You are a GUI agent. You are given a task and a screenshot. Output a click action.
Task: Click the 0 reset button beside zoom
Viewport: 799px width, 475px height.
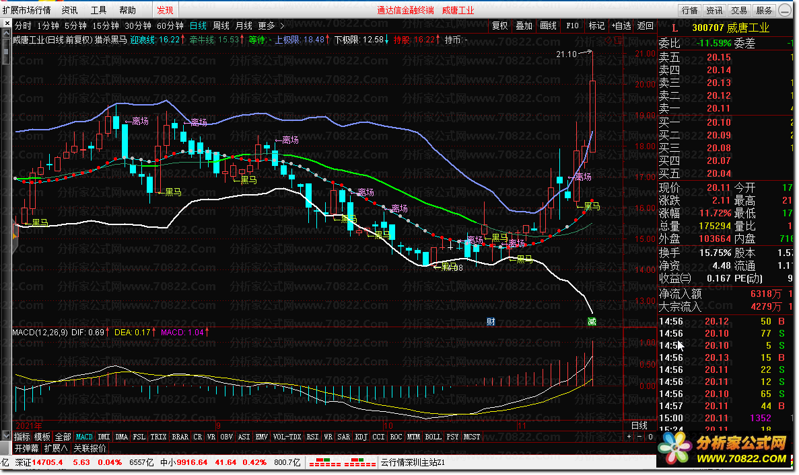[650, 437]
